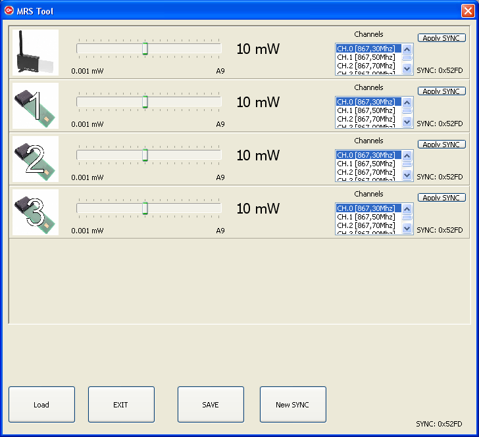479x437 pixels.
Task: Click the down arrow of the antenna device row's channel list scrollbar
Action: coord(407,68)
